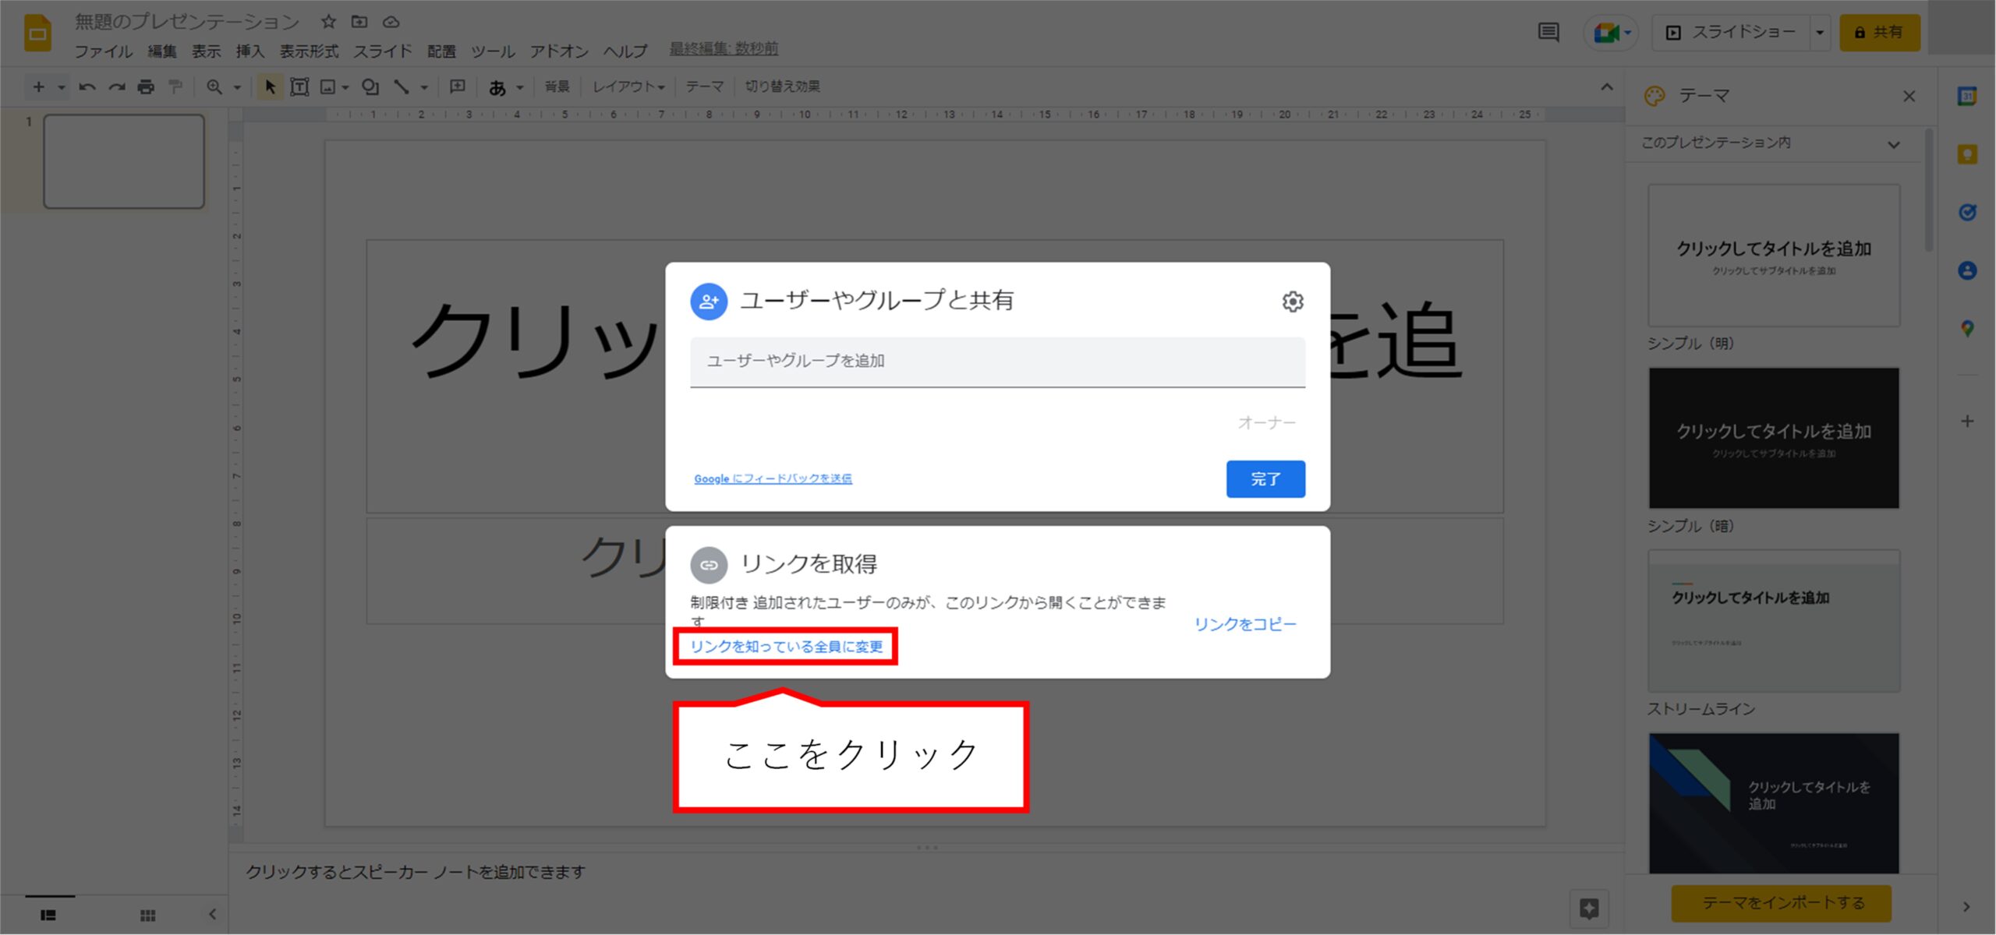Click the 切り替え効果 toolbar button
Screen dimensions: 1996x935
pyautogui.click(x=782, y=86)
